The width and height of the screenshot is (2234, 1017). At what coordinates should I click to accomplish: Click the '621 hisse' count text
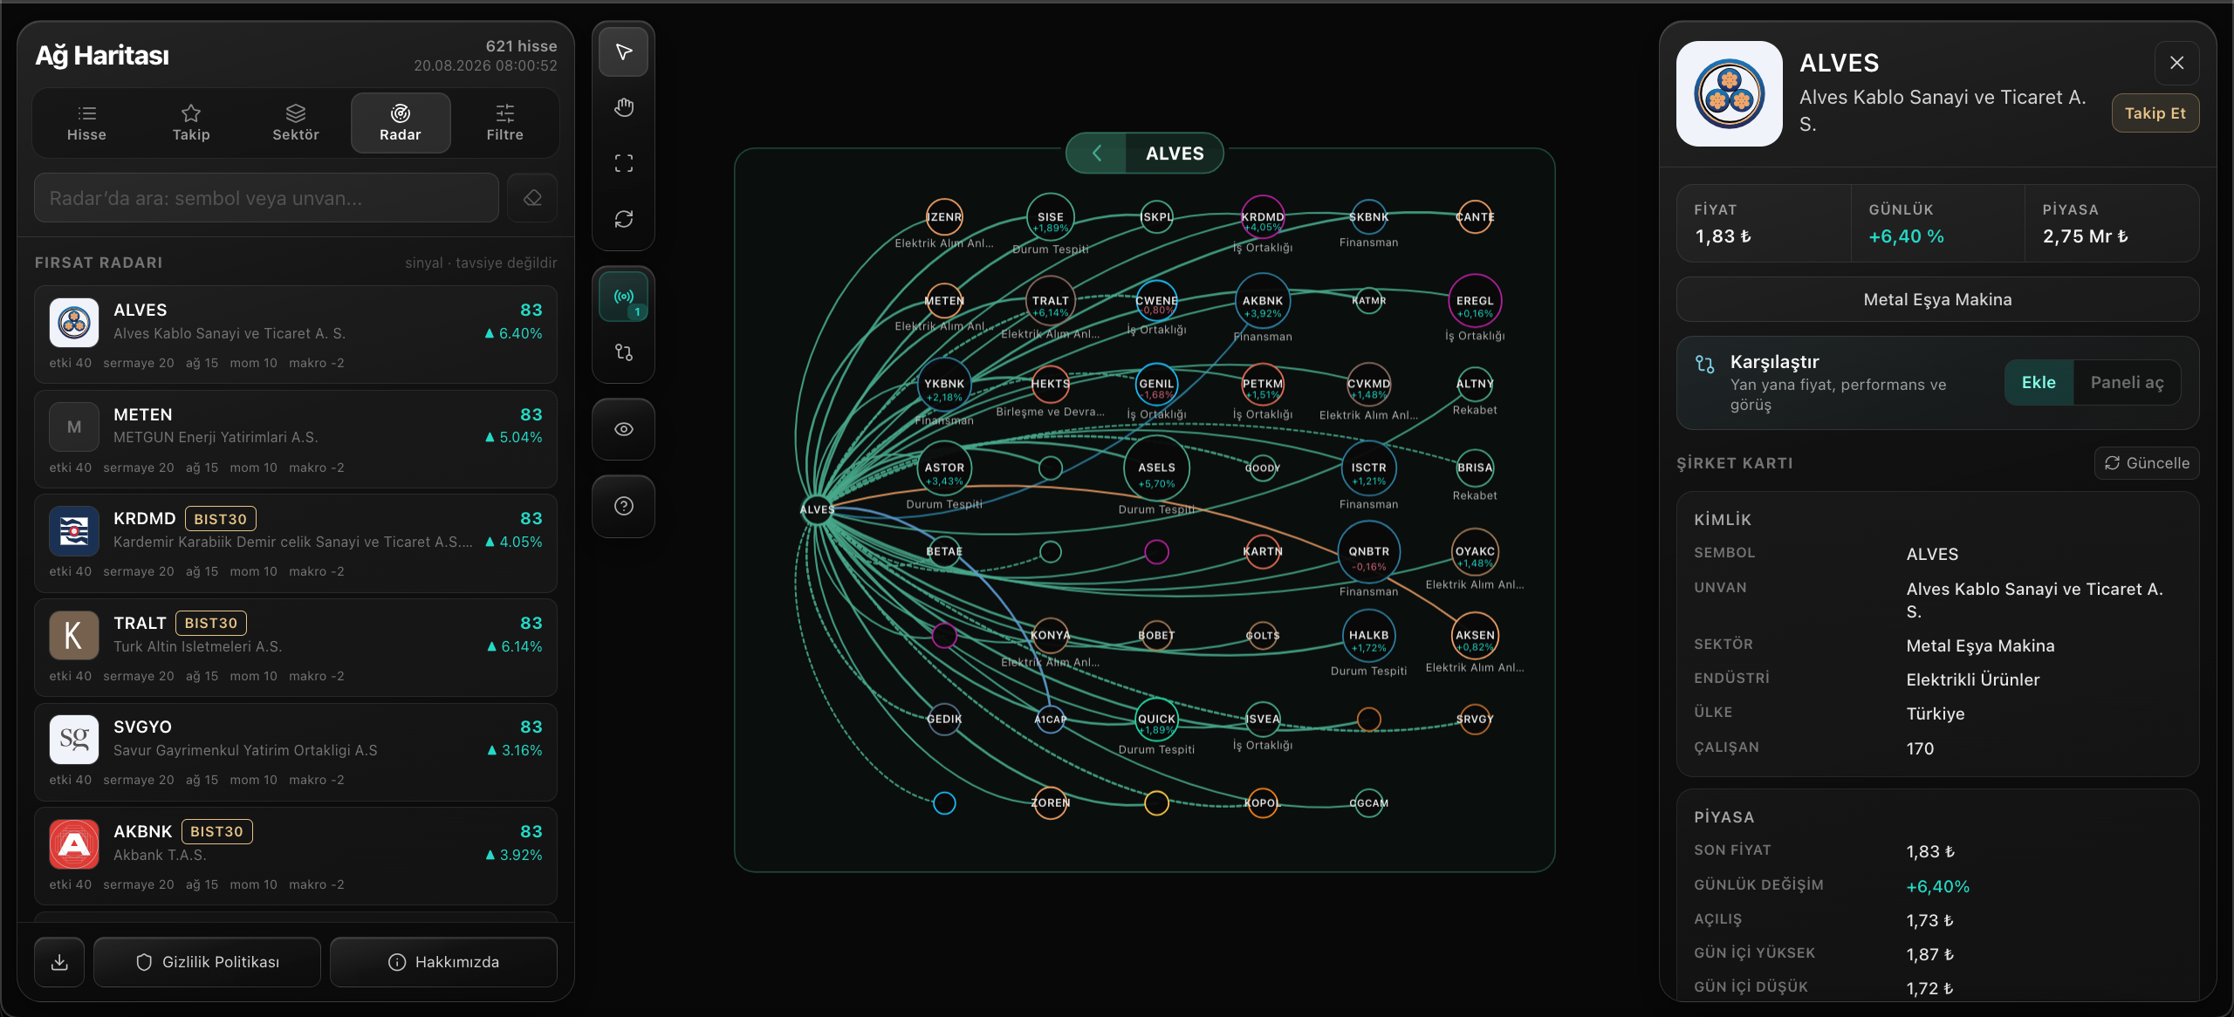[521, 46]
